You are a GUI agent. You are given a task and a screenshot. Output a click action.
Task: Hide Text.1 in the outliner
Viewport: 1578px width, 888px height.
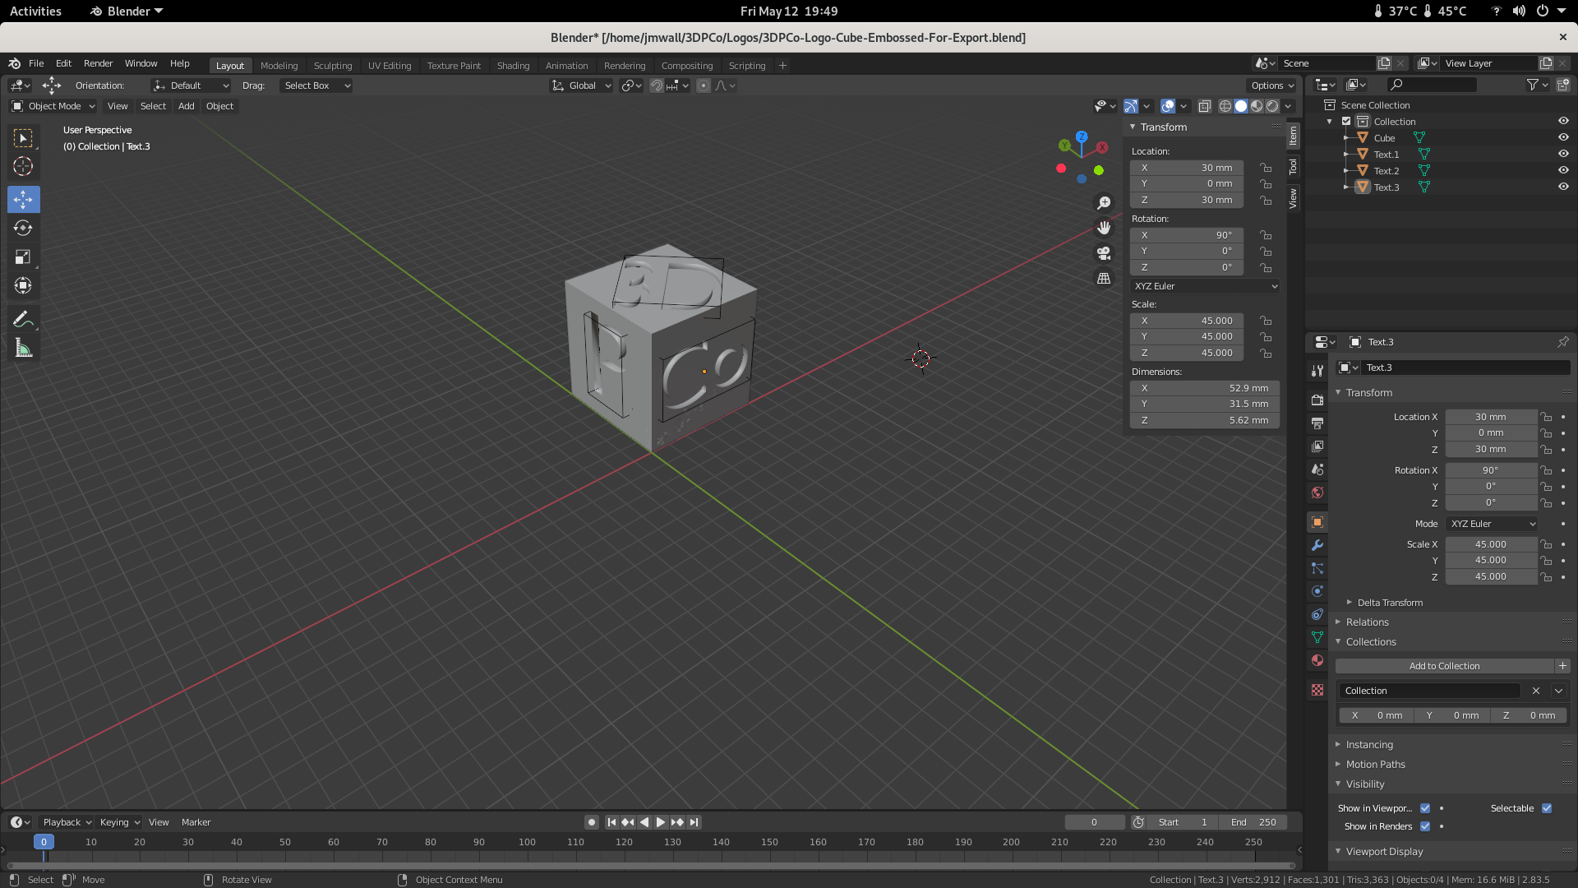[x=1563, y=154]
